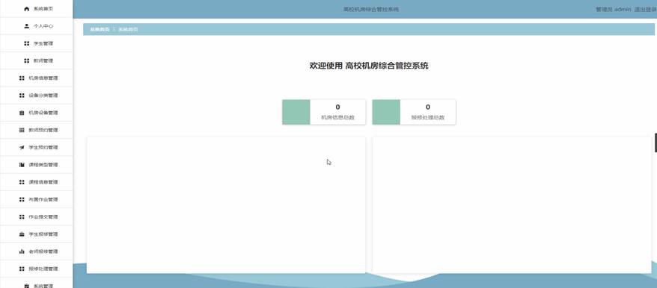Viewport: 657px width, 288px height.
Task: Click the 管理员 admin user label
Action: coord(614,9)
